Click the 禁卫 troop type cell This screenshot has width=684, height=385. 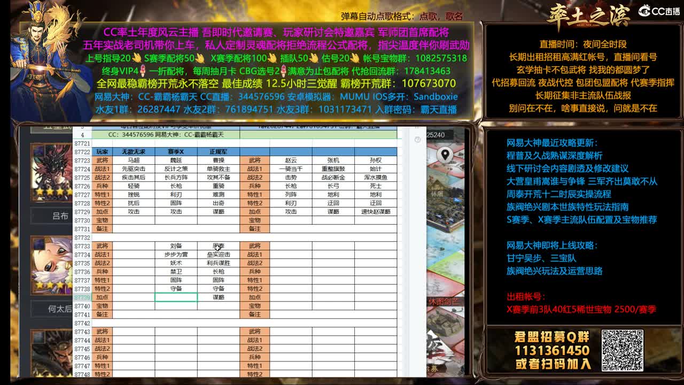(176, 272)
